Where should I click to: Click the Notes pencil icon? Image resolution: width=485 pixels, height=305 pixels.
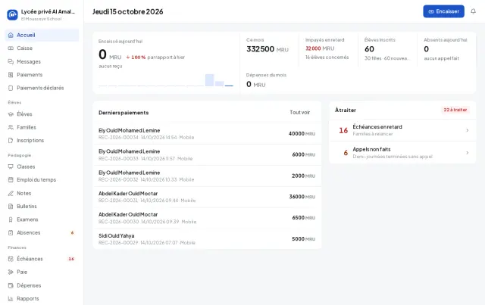pos(11,193)
